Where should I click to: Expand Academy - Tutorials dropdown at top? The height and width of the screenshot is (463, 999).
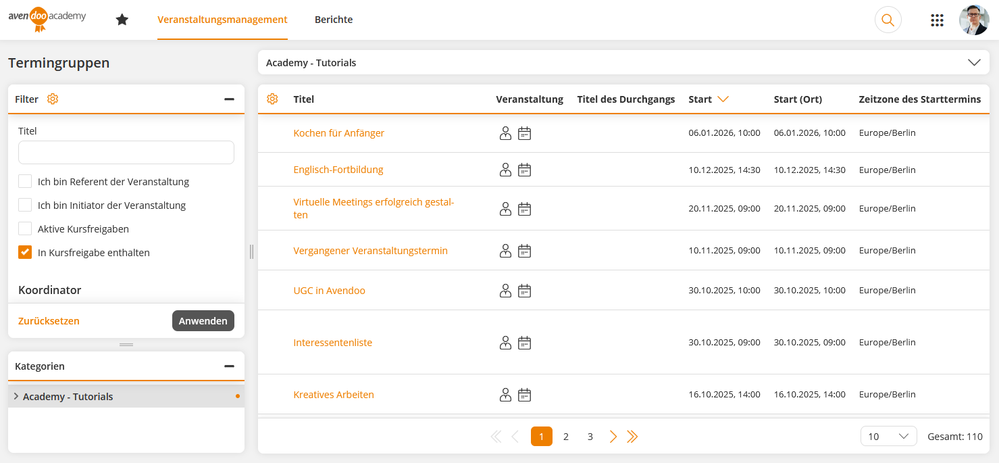click(x=973, y=62)
